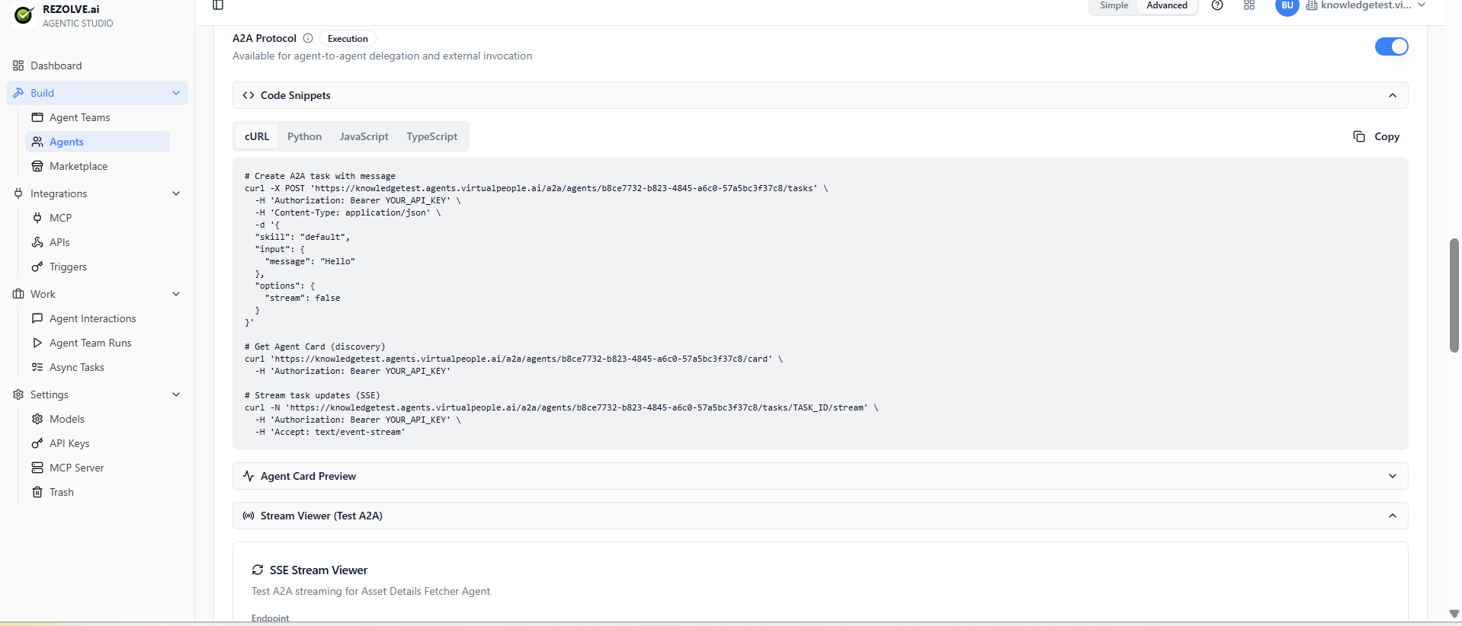Copy the code snippet
Viewport: 1462px width, 626px height.
(1377, 136)
